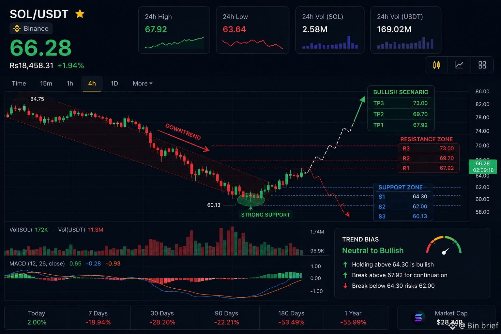
Task: Click the Binance exchange badge
Action: tap(31, 29)
